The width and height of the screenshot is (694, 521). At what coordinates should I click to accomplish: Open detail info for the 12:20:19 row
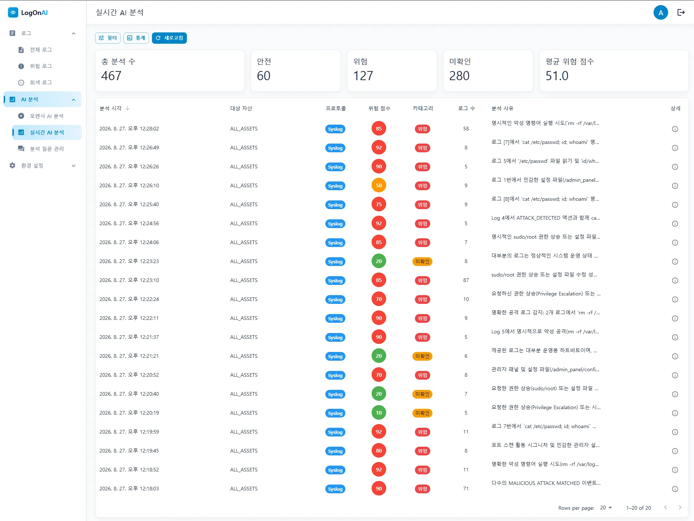click(675, 413)
